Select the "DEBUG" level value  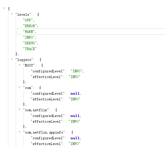coord(30,43)
